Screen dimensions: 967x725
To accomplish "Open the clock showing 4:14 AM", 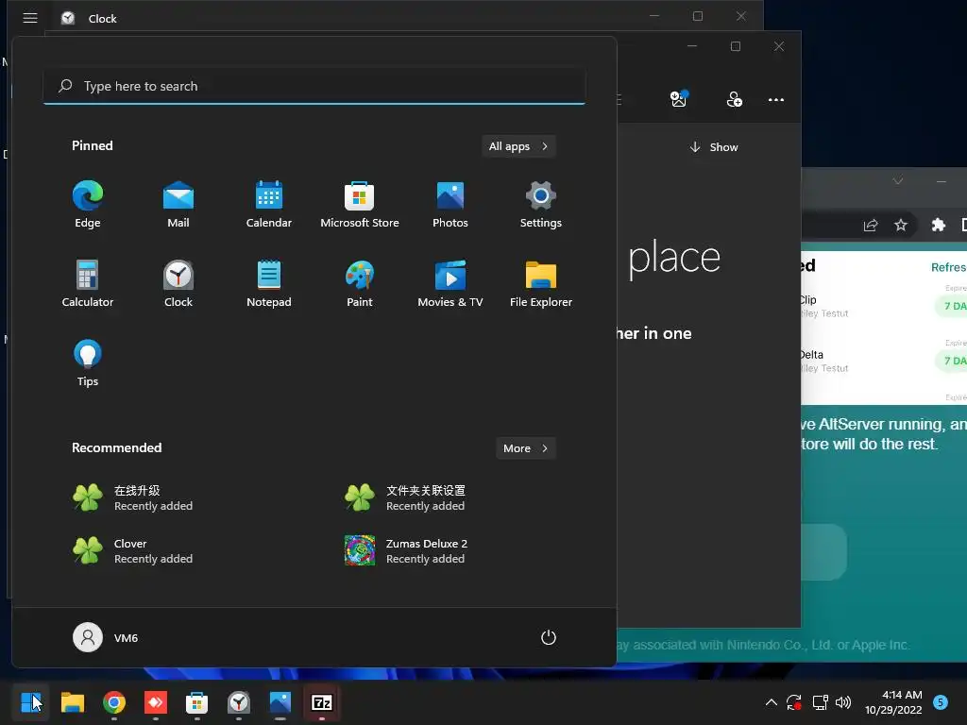I will [x=893, y=702].
